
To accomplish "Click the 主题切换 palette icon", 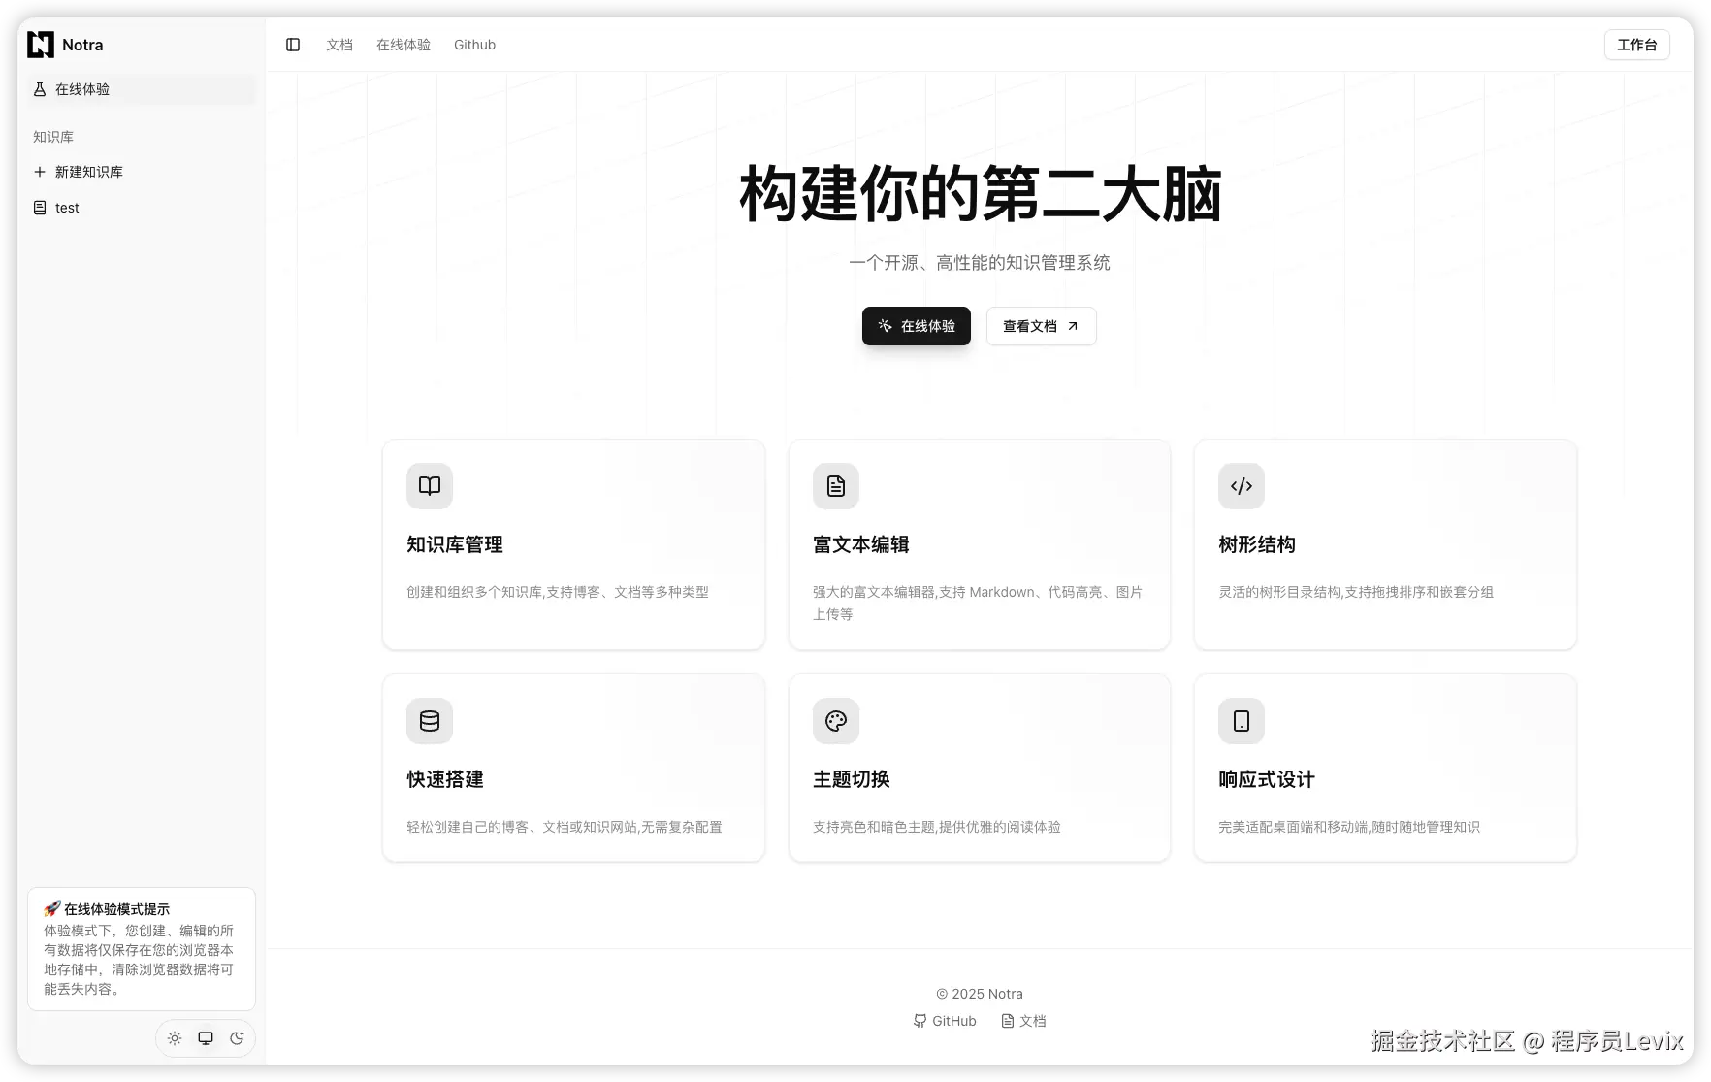I will [x=835, y=721].
